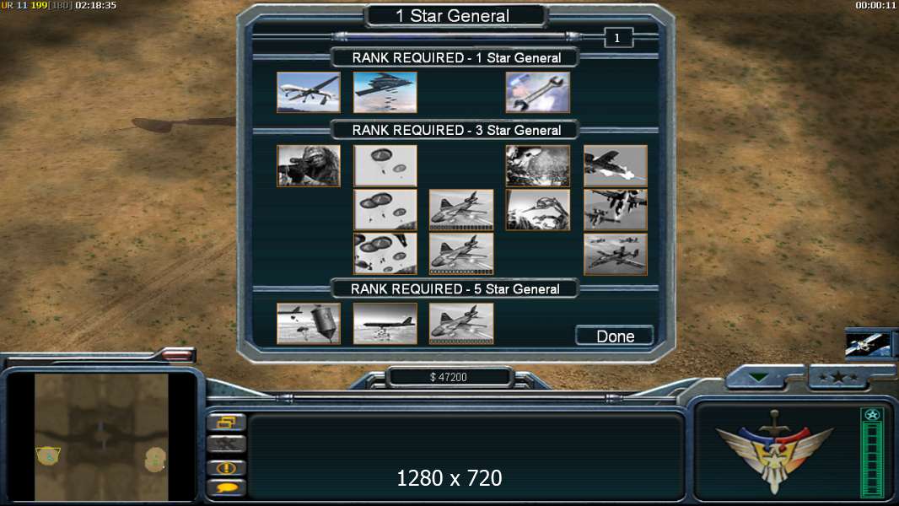Click the green power level bar

click(873, 453)
